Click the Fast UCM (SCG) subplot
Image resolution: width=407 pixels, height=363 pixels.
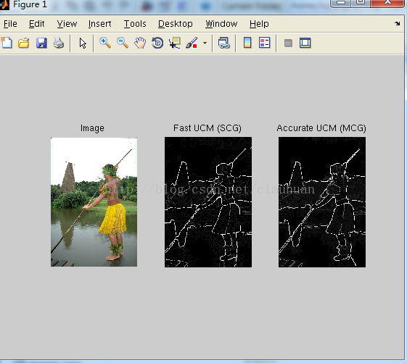tap(208, 202)
